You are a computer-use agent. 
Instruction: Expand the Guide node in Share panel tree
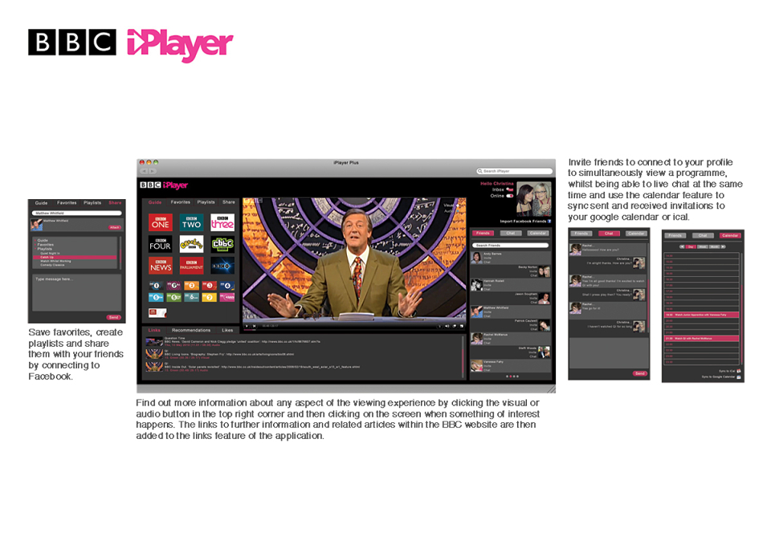tap(35, 240)
